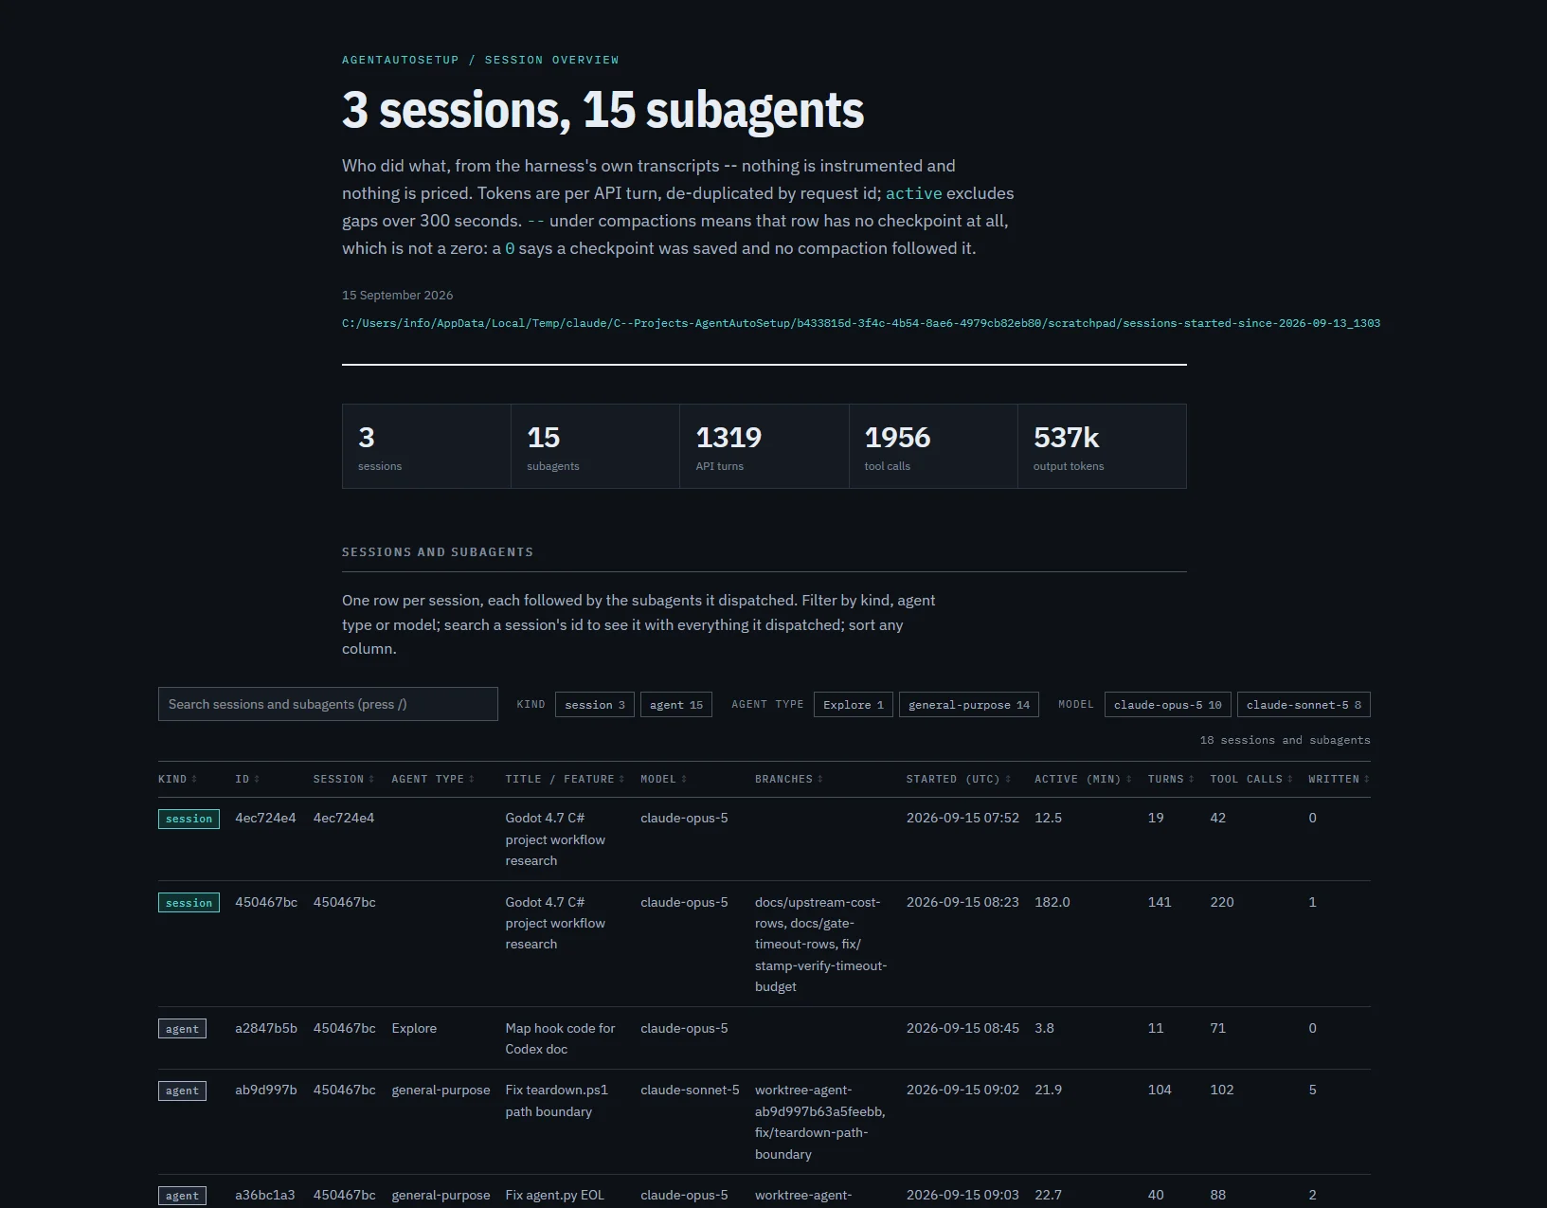Sort by SESSION column sort icon
The height and width of the screenshot is (1208, 1547).
[371, 780]
